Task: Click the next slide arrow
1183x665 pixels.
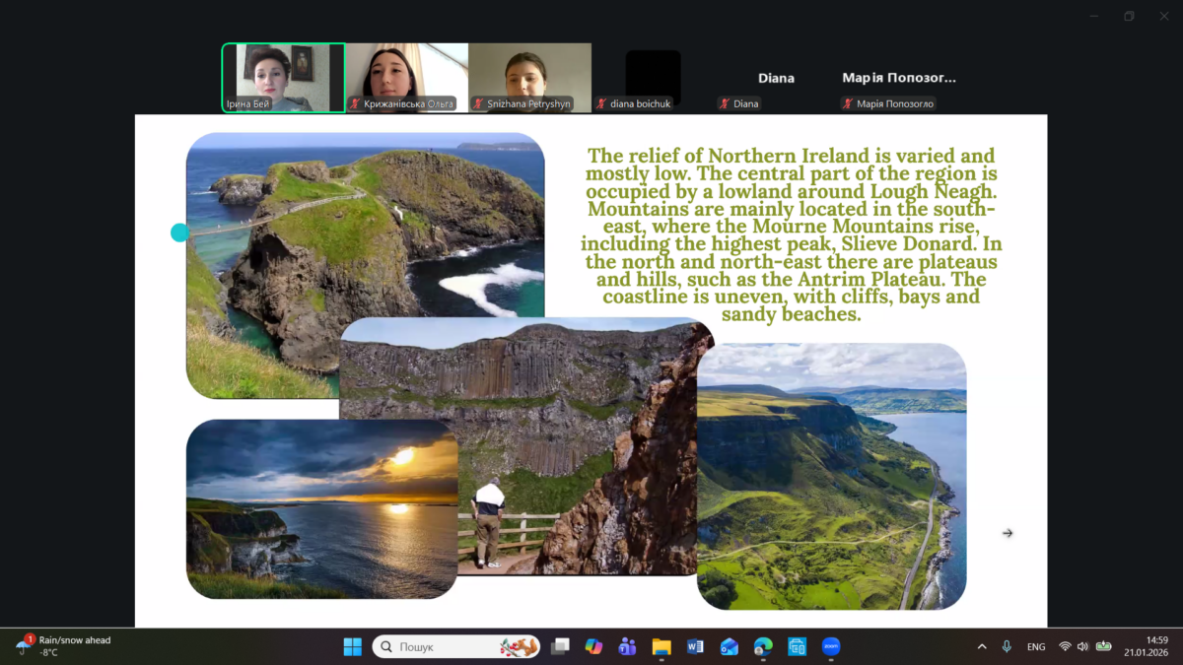Action: pyautogui.click(x=1007, y=533)
